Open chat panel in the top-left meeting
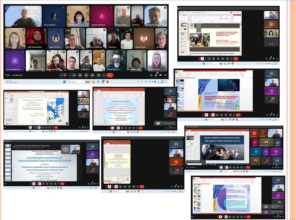The width and height of the screenshot is (296, 220). pyautogui.click(x=160, y=75)
